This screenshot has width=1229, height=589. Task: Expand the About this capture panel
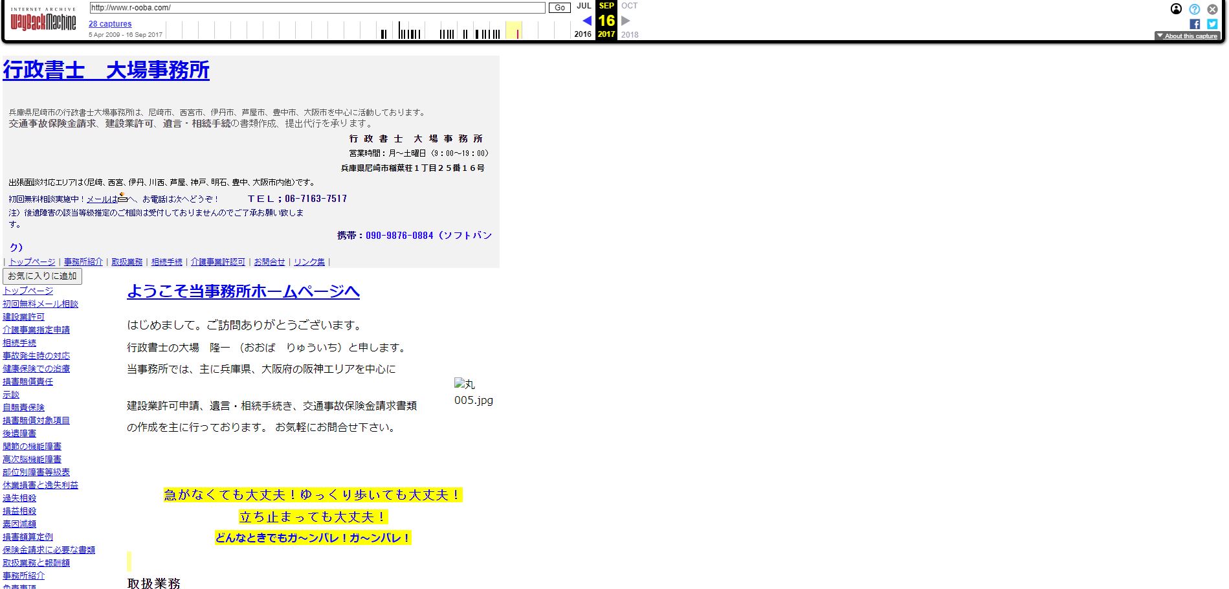[x=1187, y=36]
